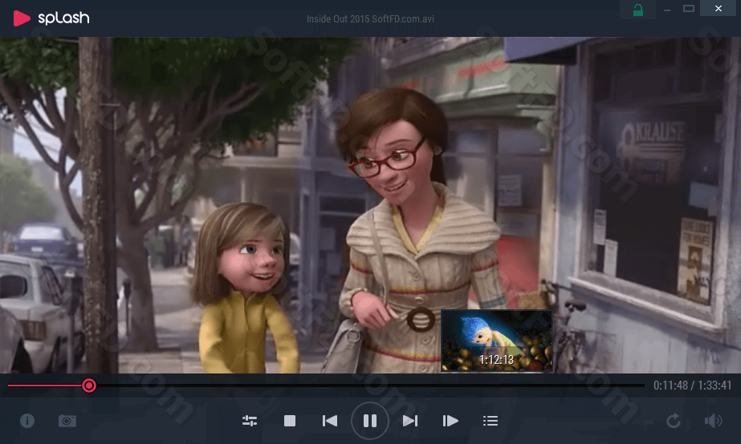Click the 0:11:48 / 1:33:41 time display
This screenshot has height=444, width=741.
(692, 385)
